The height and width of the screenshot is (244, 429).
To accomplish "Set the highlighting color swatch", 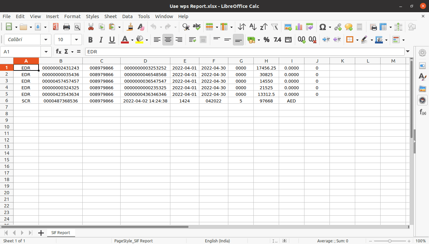I will (x=140, y=40).
